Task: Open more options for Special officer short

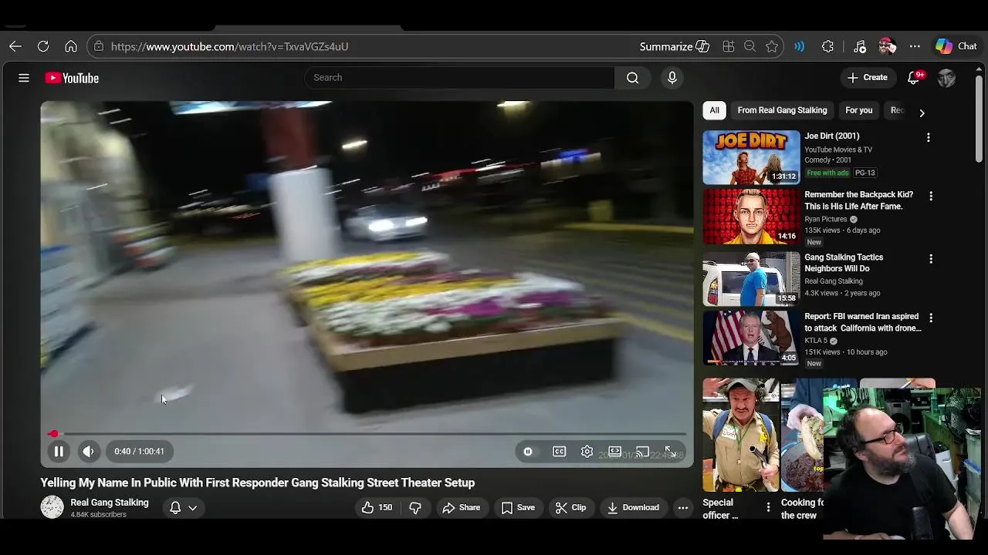Action: [768, 506]
